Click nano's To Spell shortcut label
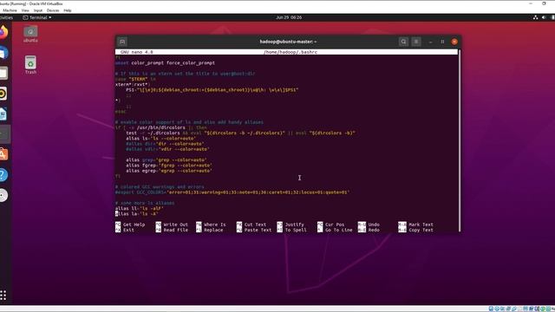 [296, 230]
